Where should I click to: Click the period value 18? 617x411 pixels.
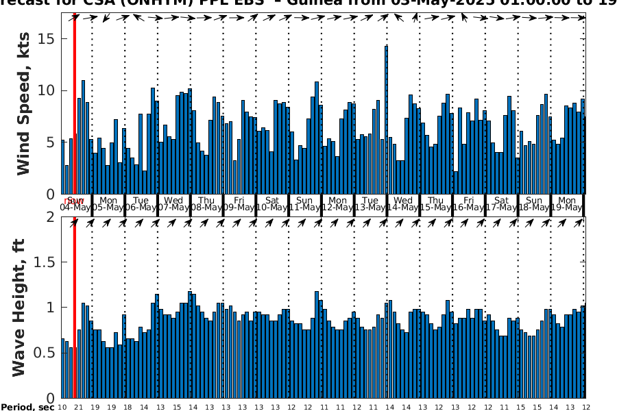128,408
